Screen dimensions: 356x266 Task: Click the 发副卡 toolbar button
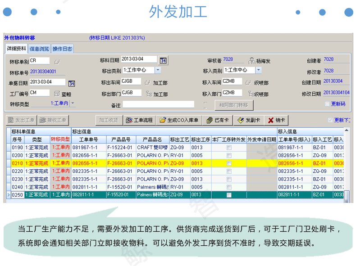click(249, 120)
